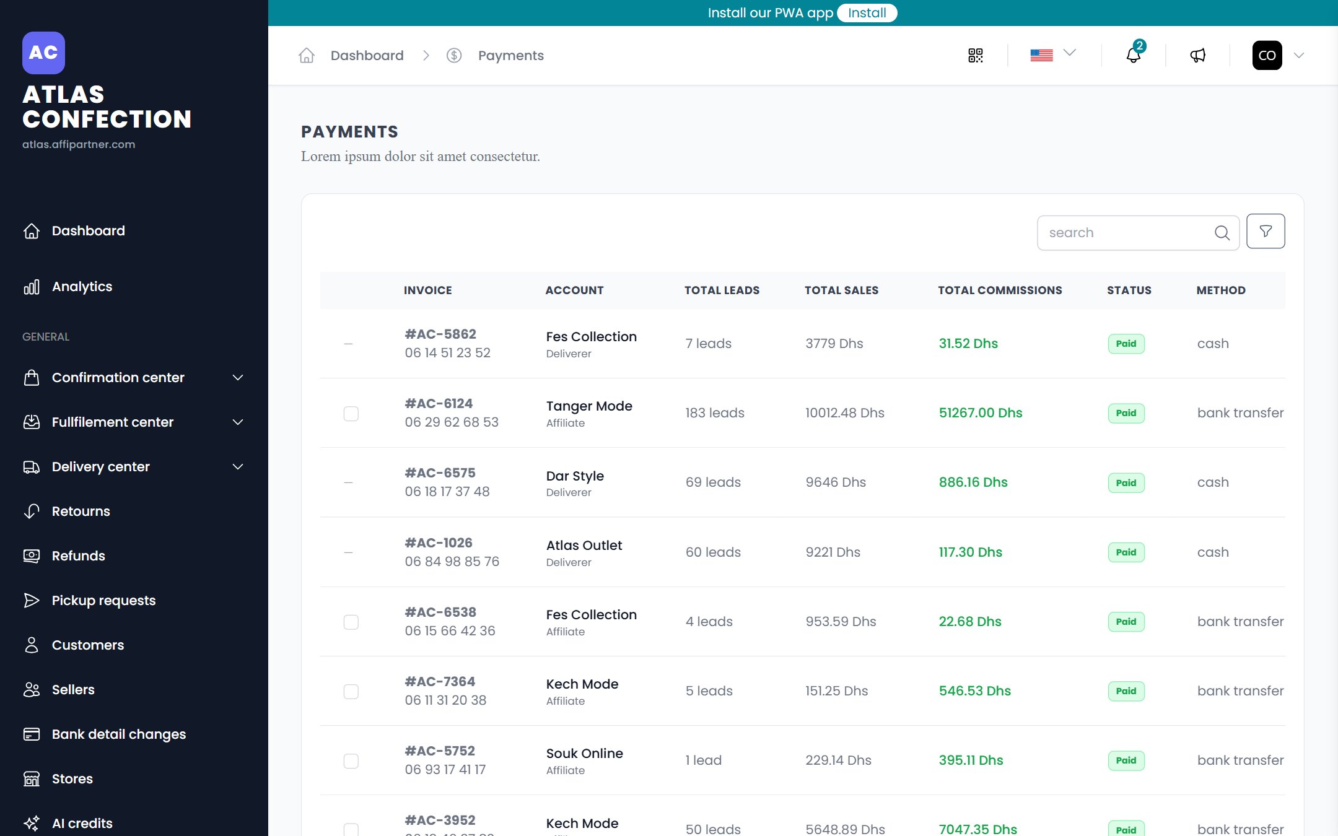Click the Paid status of #AC-6575

tap(1126, 483)
